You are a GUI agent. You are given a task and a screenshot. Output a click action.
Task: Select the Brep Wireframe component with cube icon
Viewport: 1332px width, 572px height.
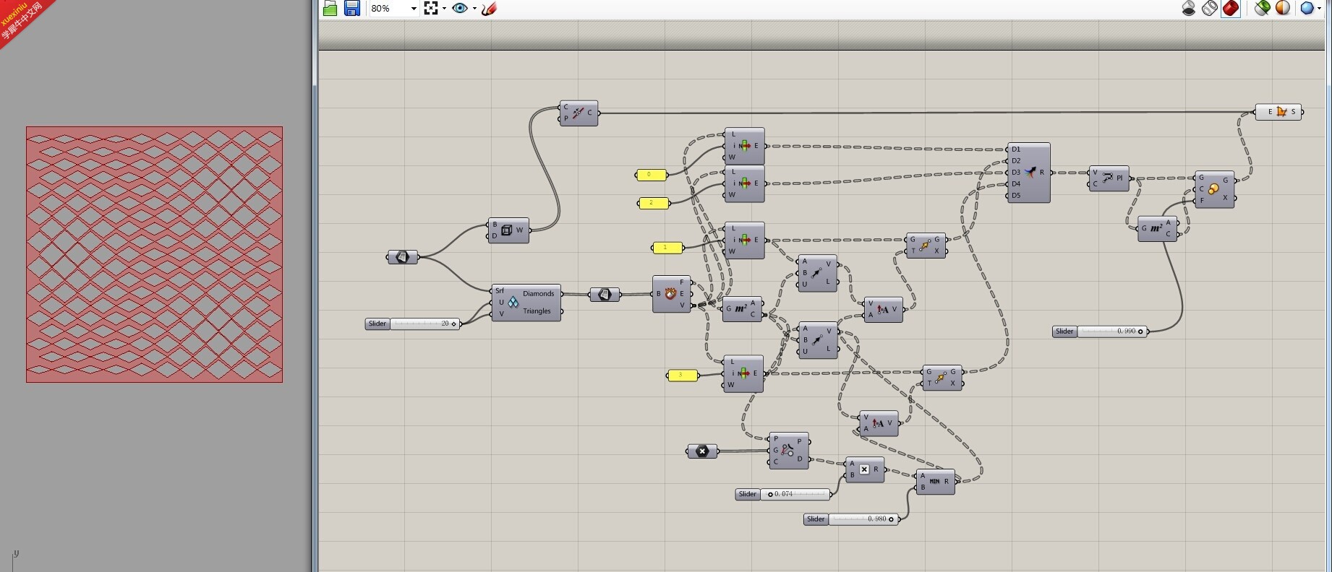click(508, 230)
